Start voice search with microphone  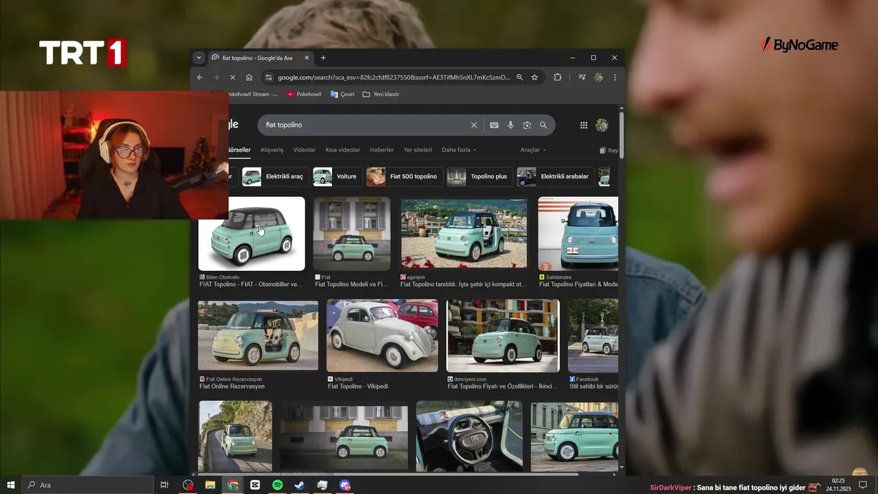point(510,125)
